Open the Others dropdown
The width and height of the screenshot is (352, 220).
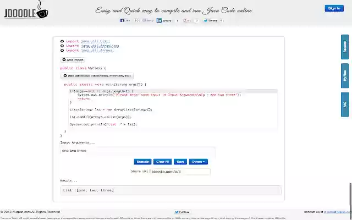pos(198,162)
